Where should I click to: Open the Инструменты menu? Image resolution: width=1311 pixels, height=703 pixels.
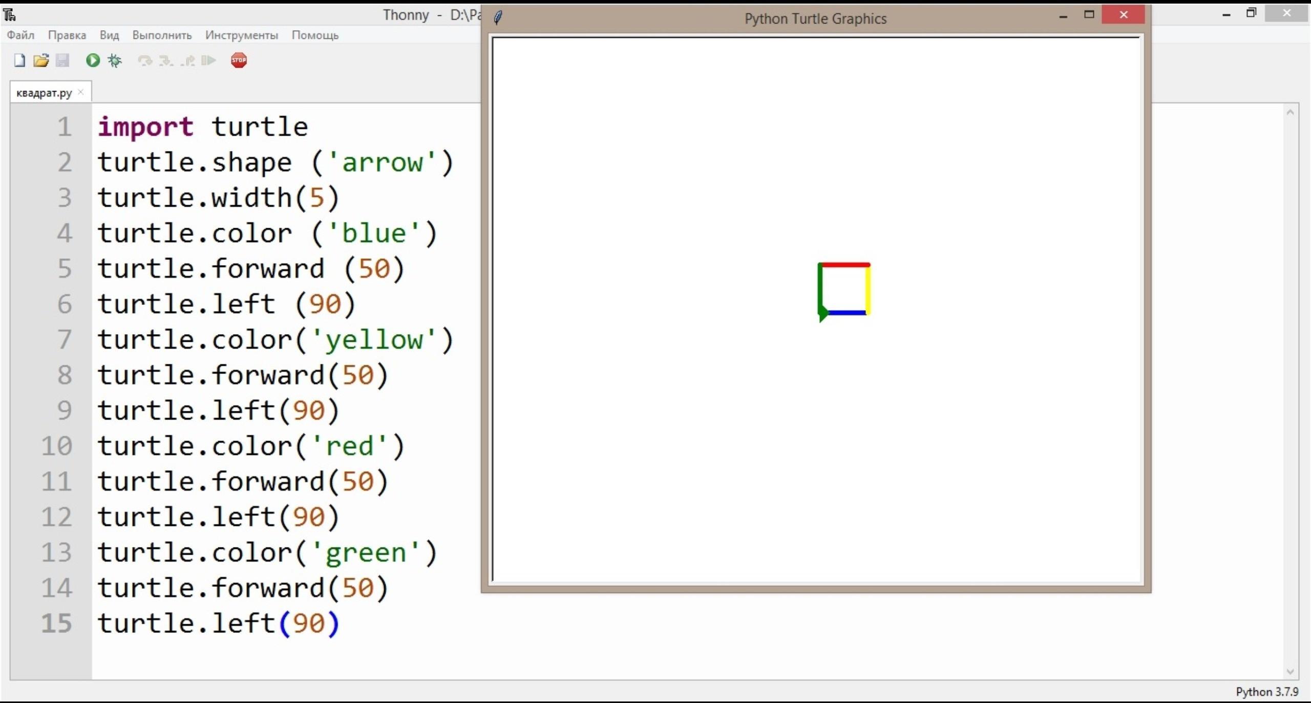(242, 35)
